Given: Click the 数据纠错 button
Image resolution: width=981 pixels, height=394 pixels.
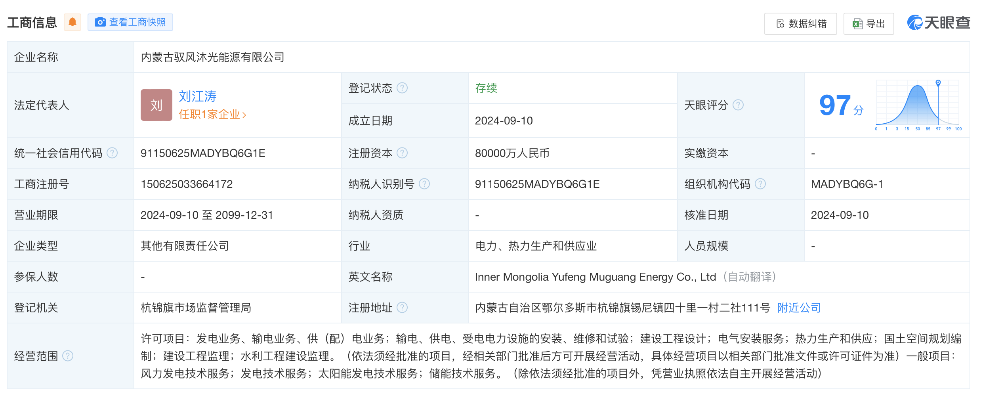Looking at the screenshot, I should pyautogui.click(x=800, y=24).
